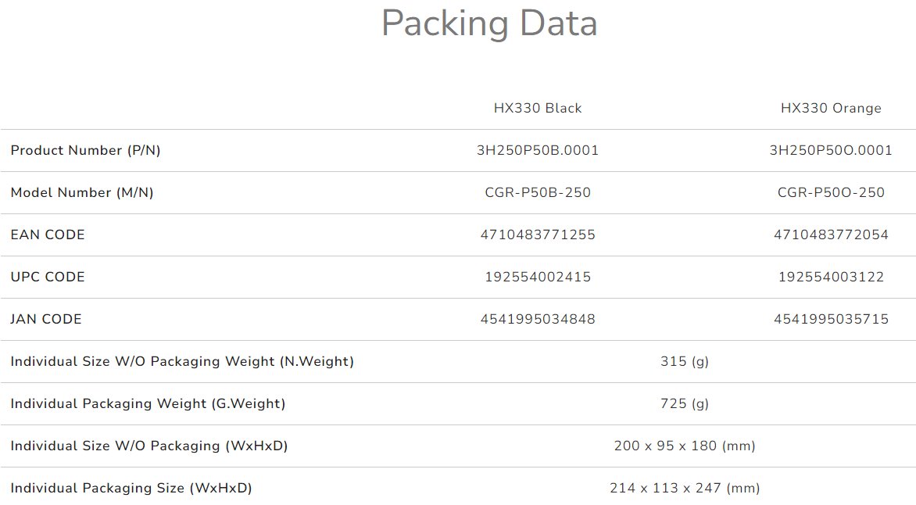
Task: Click the Model Number (M/N) row label
Action: (82, 193)
